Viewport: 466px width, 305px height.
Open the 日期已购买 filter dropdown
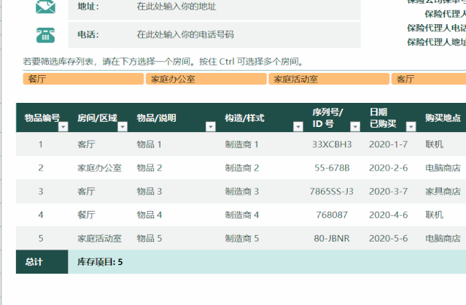[x=409, y=127]
